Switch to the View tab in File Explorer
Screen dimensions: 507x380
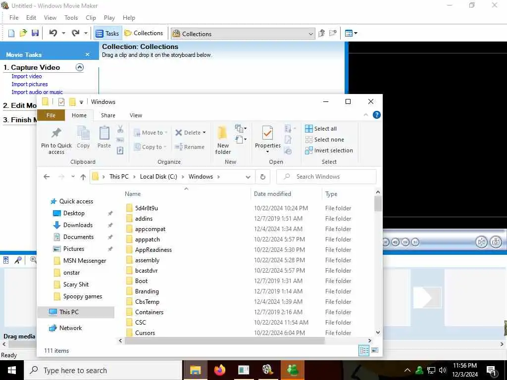136,115
